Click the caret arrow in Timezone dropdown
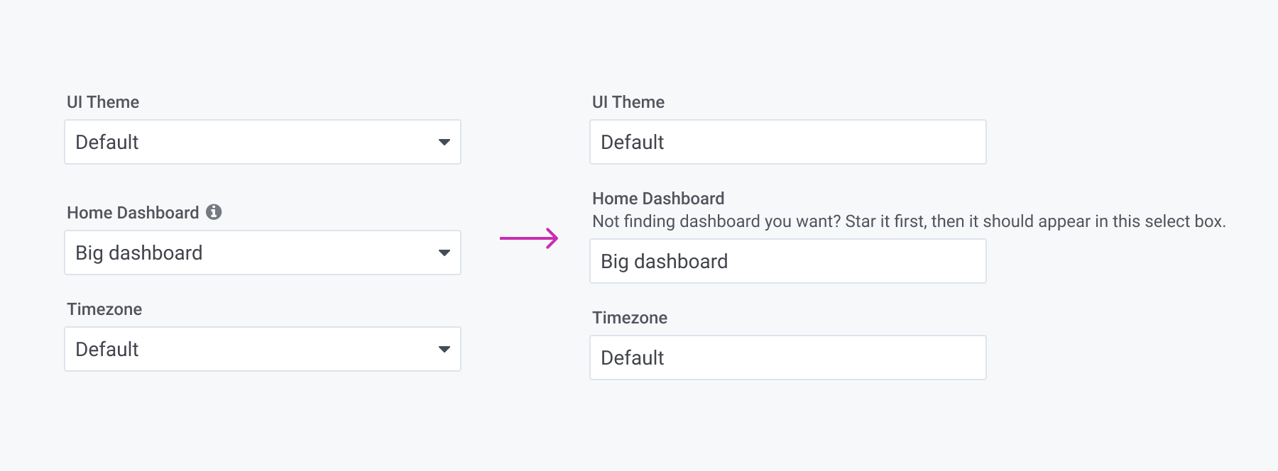Viewport: 1278px width, 471px height. 444,350
